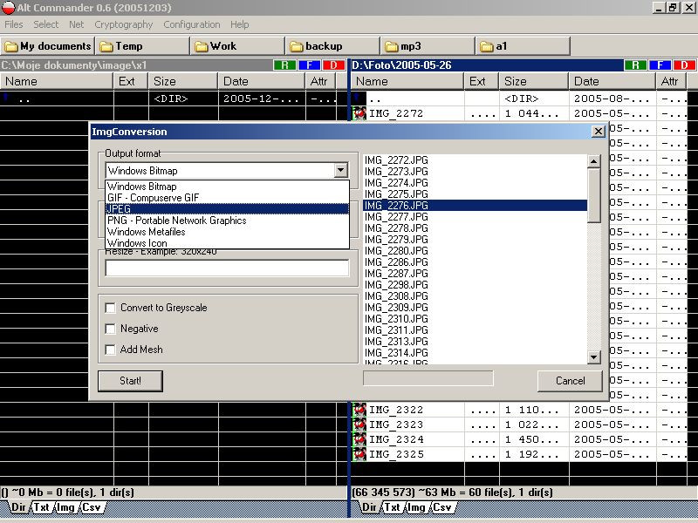Screen dimensions: 698x523
Task: Click red D button in left panel
Action: 334,65
